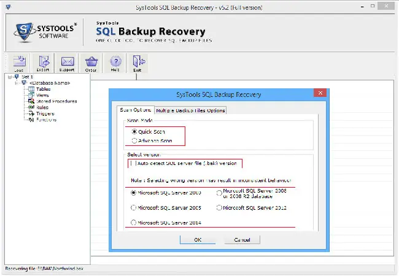Select Microsoft SQL Server 2005 option
This screenshot has width=399, height=276.
click(x=133, y=208)
